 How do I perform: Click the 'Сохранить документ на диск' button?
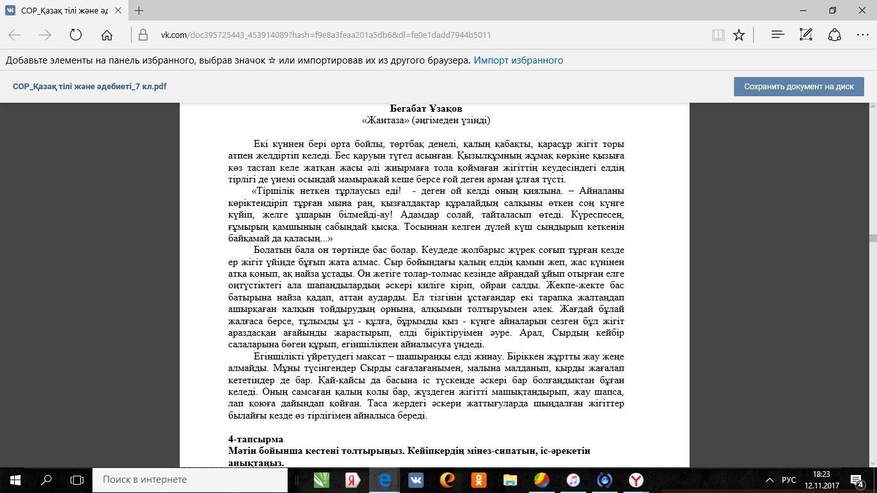(799, 87)
